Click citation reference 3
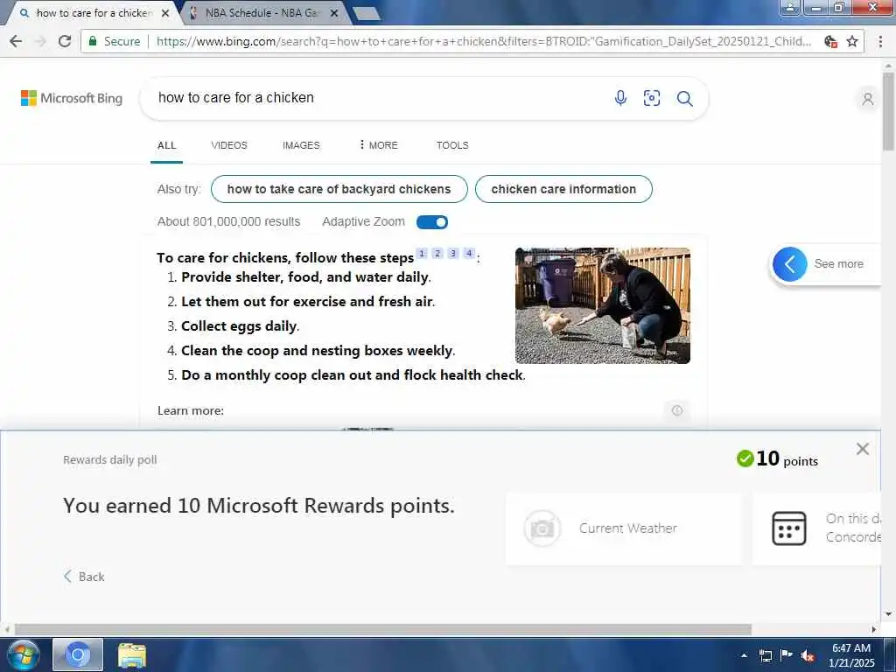896x672 pixels. (x=453, y=253)
